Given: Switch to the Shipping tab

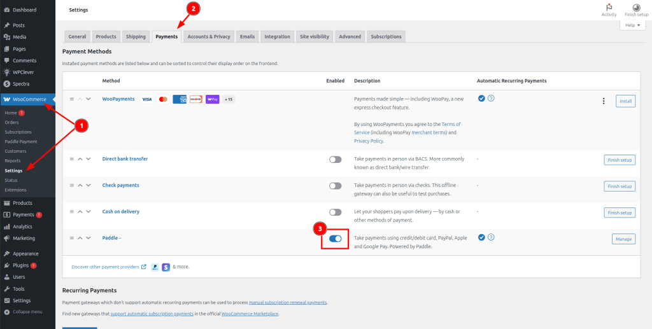Looking at the screenshot, I should point(136,36).
